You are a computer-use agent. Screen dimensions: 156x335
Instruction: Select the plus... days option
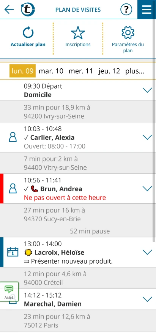click(135, 71)
